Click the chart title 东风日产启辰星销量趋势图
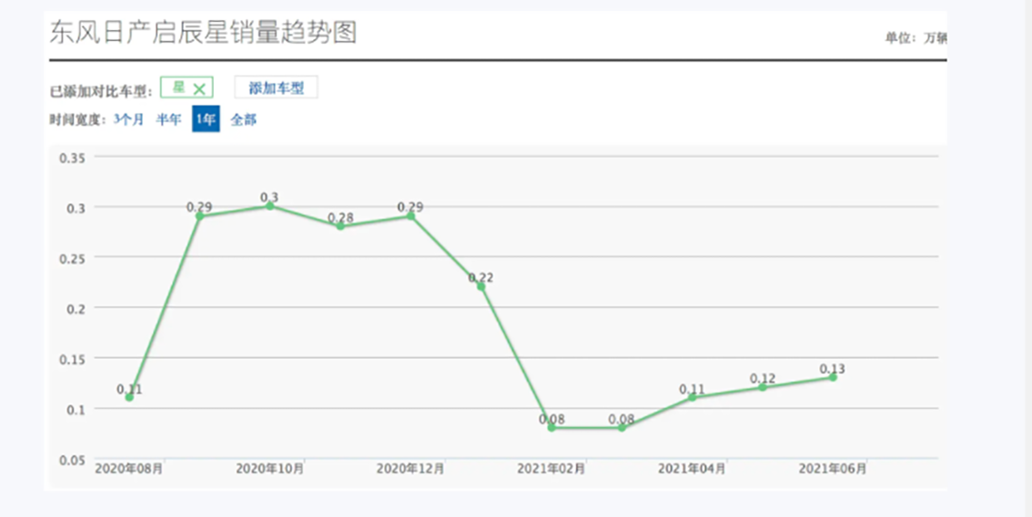This screenshot has height=517, width=1032. tap(203, 32)
